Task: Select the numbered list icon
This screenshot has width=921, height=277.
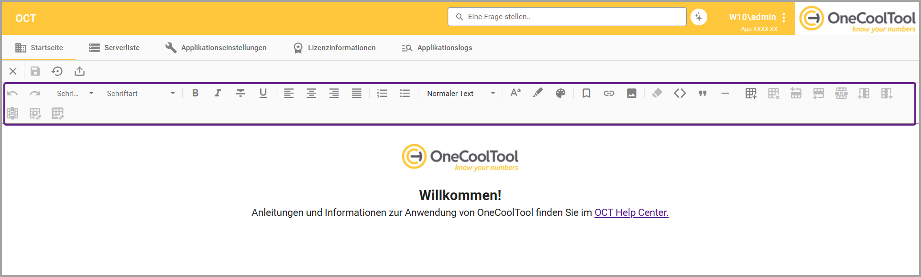Action: pos(382,94)
